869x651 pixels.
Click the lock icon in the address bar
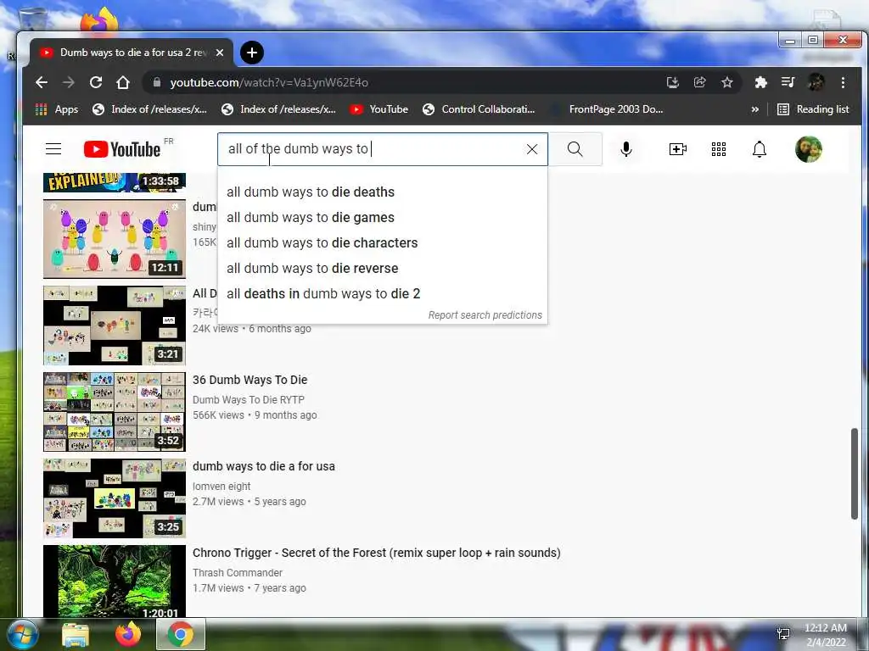click(x=157, y=82)
